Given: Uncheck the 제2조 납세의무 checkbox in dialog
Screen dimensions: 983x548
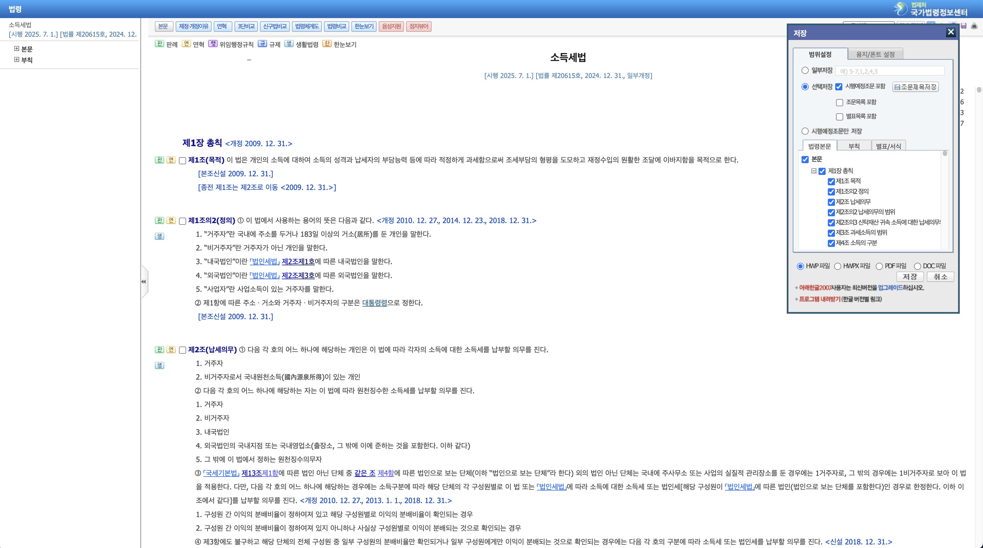Looking at the screenshot, I should [x=831, y=202].
